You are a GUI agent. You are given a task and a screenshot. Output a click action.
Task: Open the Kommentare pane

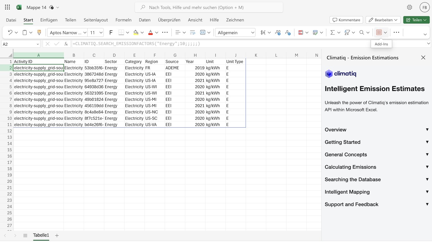pos(346,20)
